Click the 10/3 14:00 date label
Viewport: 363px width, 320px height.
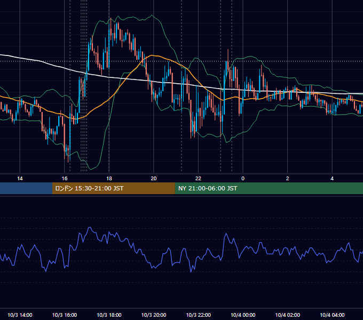pyautogui.click(x=20, y=315)
